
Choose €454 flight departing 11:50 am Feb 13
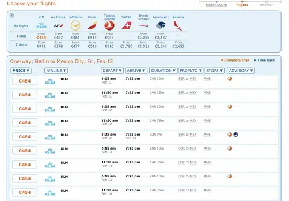click(25, 165)
